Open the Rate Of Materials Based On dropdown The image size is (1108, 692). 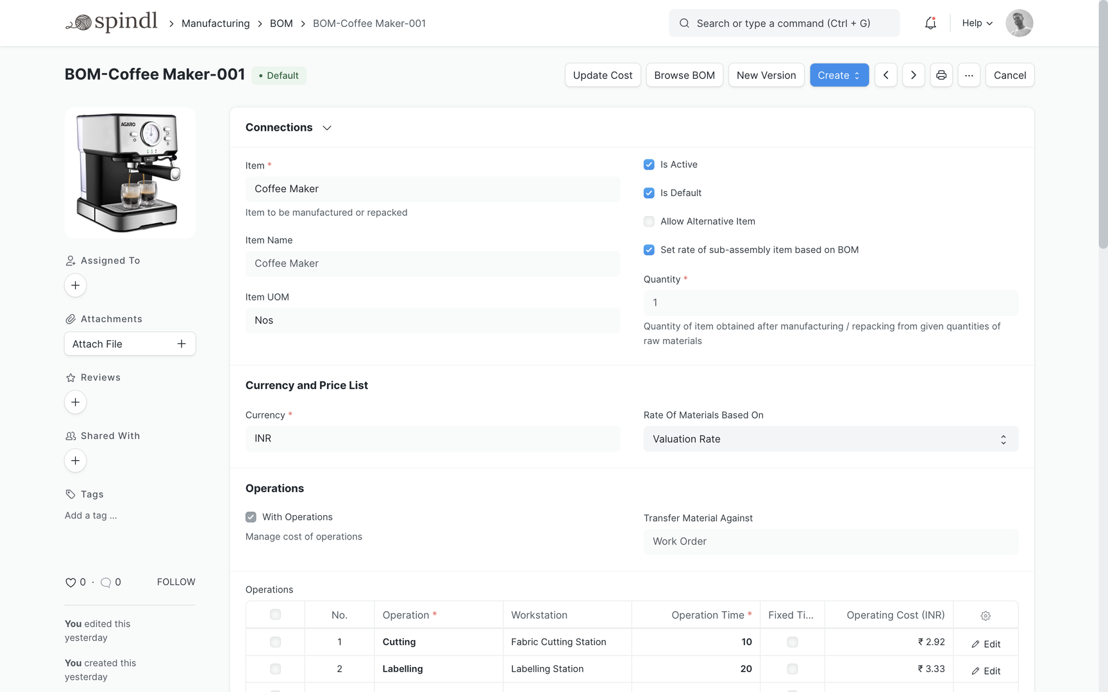point(830,439)
